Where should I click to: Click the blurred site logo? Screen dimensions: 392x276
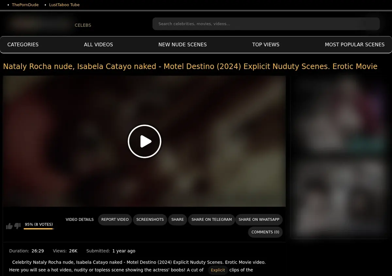click(41, 24)
